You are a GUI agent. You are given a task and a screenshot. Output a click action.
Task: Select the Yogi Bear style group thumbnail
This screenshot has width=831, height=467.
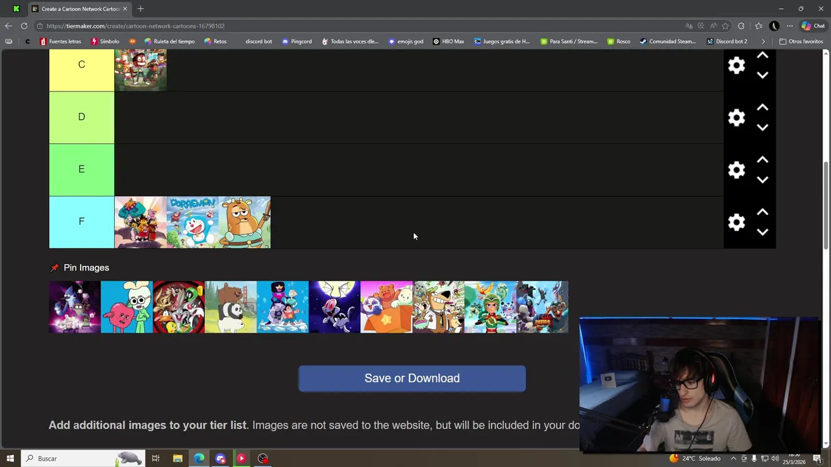point(438,307)
